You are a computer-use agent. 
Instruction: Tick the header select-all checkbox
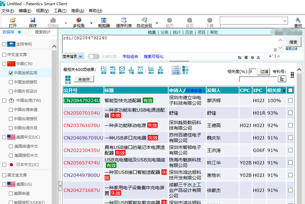(x=291, y=90)
